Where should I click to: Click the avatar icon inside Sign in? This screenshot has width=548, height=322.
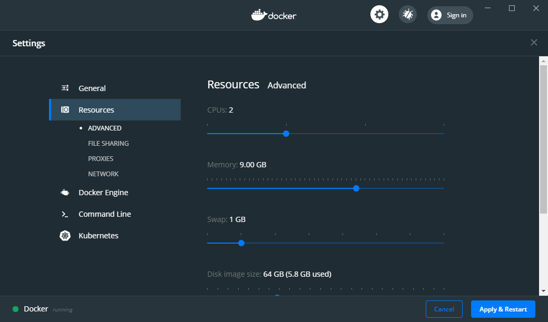point(436,15)
